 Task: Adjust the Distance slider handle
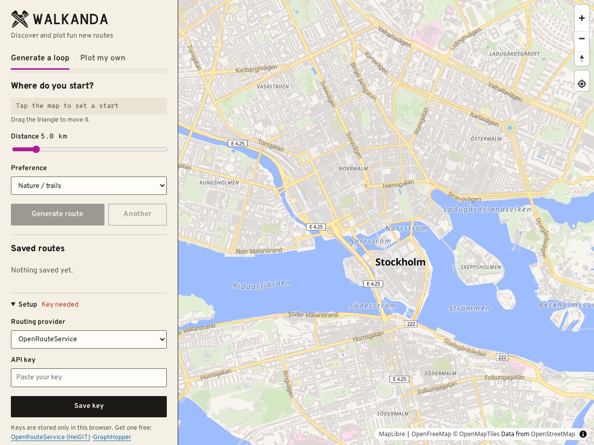click(x=36, y=149)
